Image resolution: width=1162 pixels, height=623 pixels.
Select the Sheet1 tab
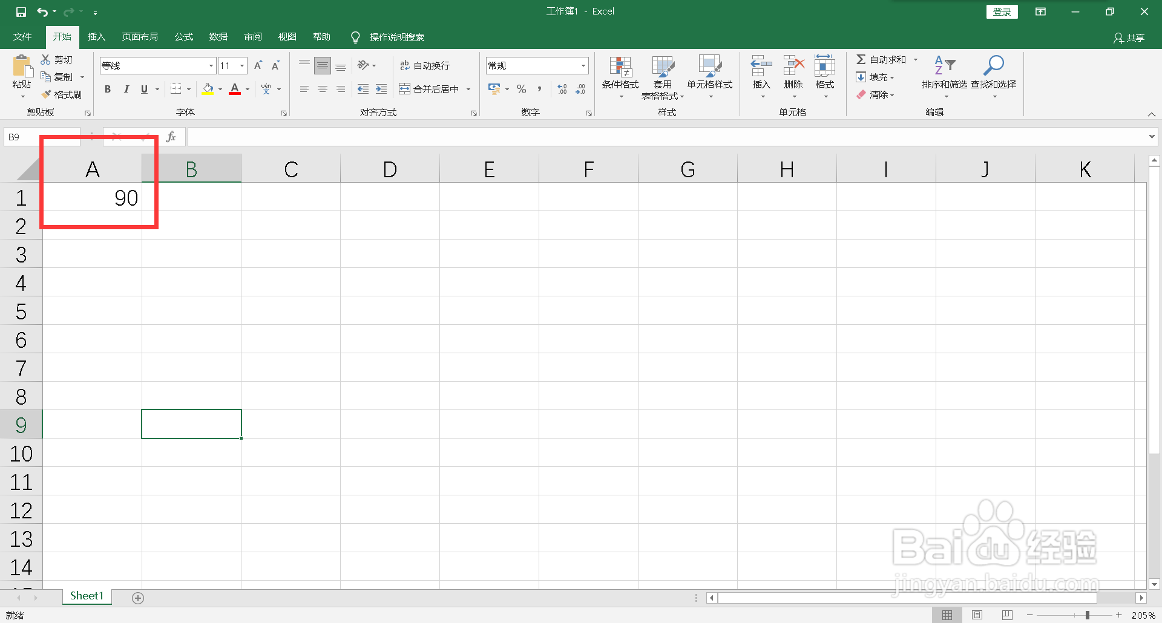pos(87,596)
